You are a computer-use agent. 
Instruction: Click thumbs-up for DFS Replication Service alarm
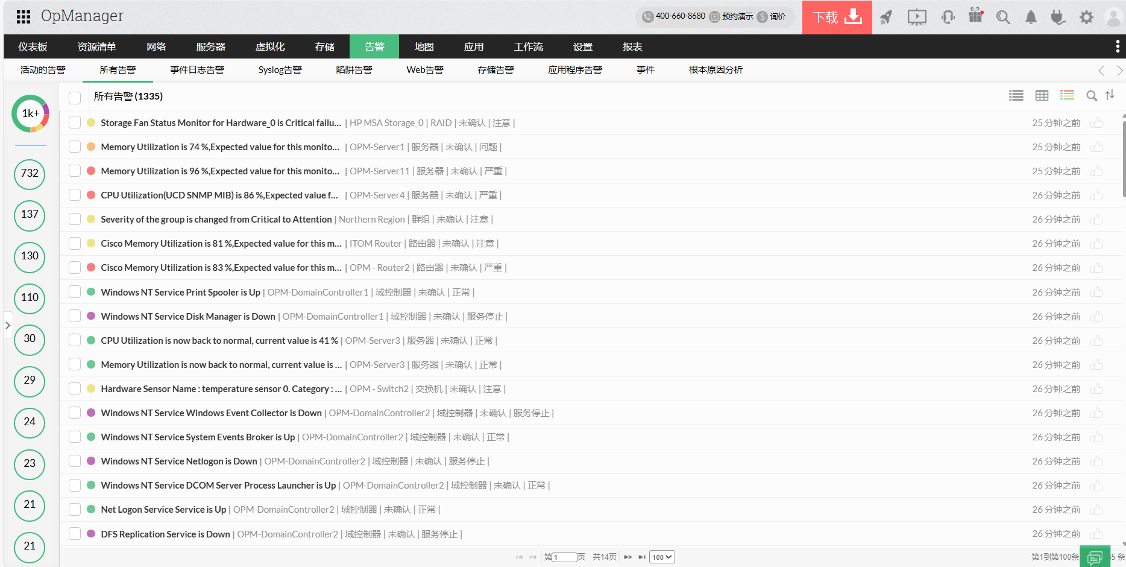(1096, 534)
